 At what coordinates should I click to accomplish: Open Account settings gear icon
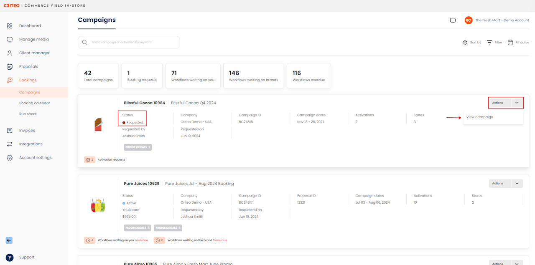coord(10,158)
